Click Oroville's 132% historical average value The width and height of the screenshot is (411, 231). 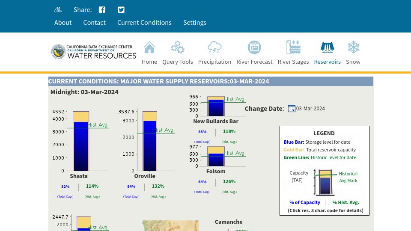(x=158, y=186)
